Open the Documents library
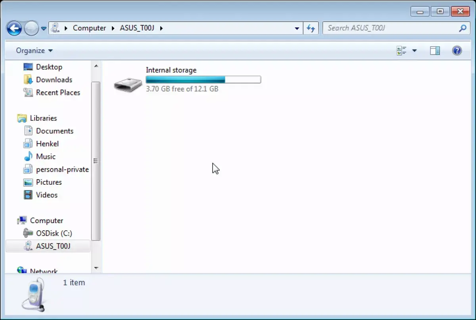This screenshot has height=320, width=476. tap(55, 131)
